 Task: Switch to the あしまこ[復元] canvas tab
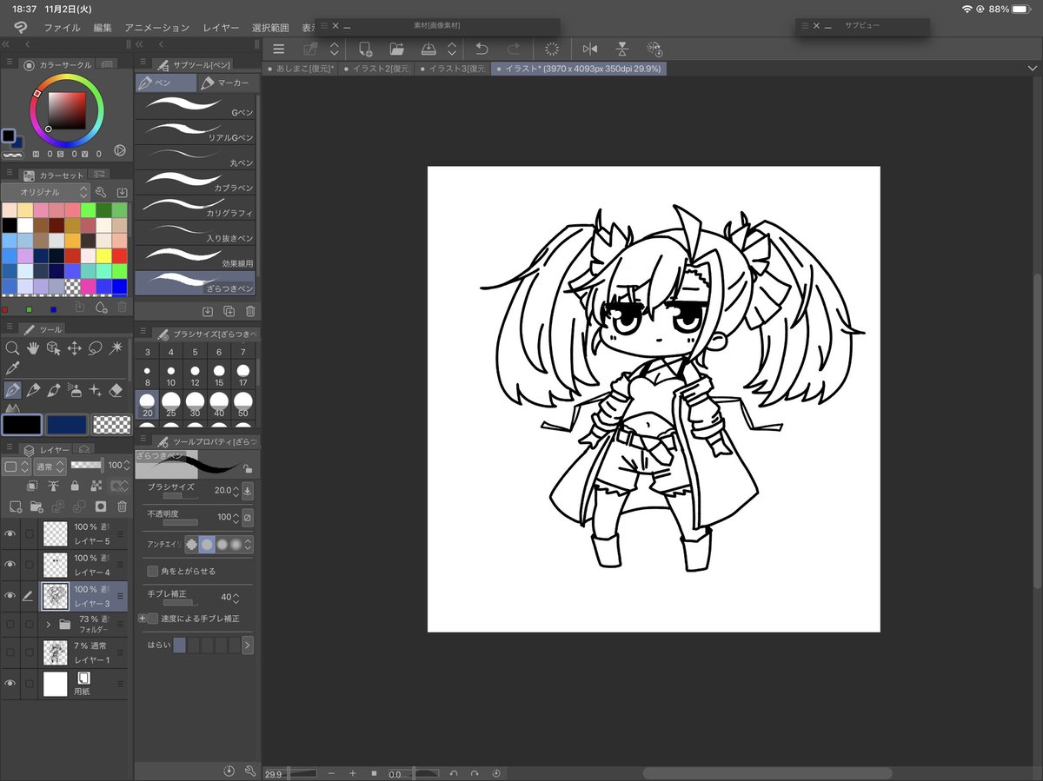coord(300,69)
